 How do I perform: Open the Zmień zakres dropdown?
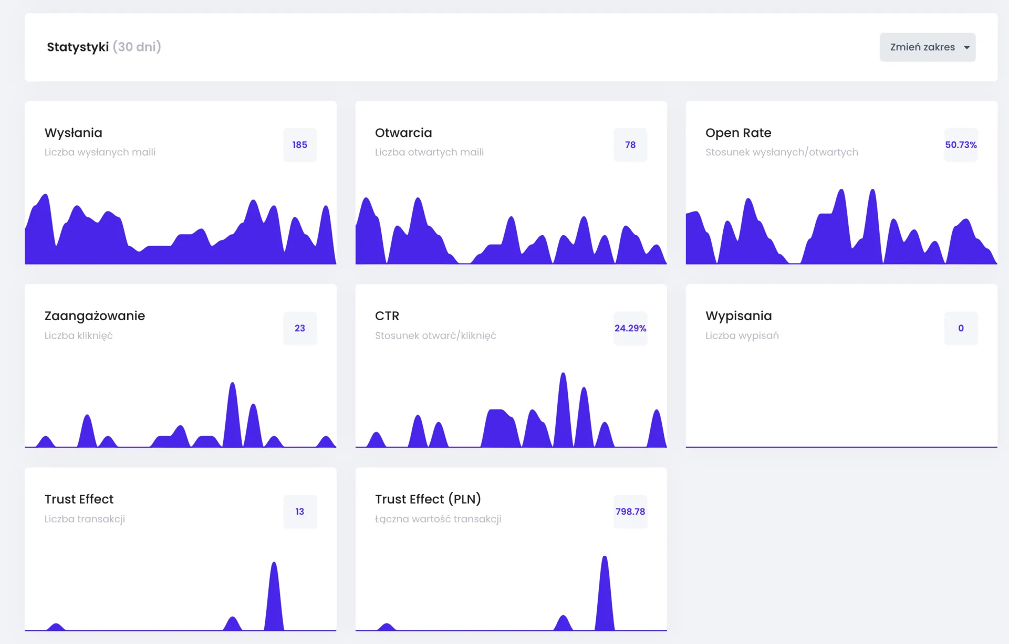pos(927,47)
